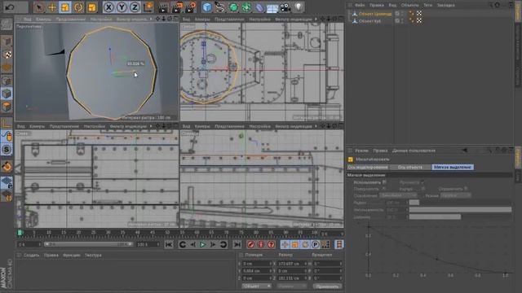Switch to Ось моделирования tab
522x293 pixels.
point(368,167)
